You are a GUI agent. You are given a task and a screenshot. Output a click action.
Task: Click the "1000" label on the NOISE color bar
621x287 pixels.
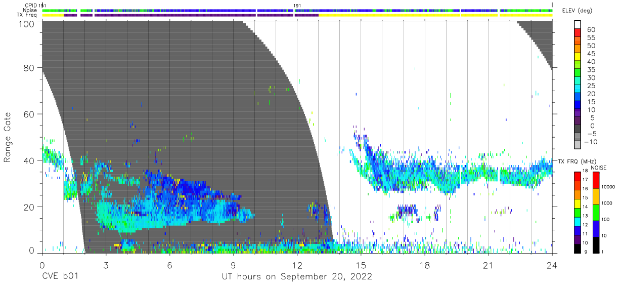tap(607, 203)
